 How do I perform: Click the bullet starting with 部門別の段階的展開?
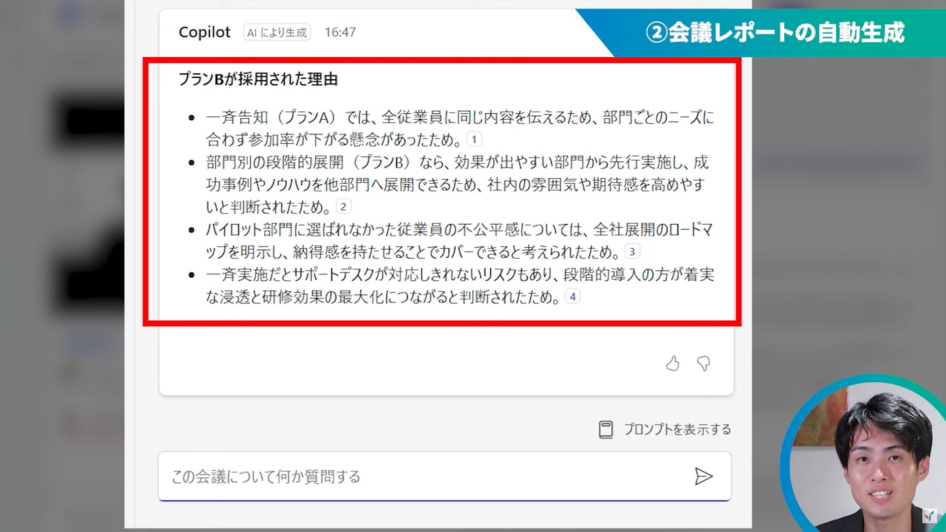pyautogui.click(x=456, y=184)
